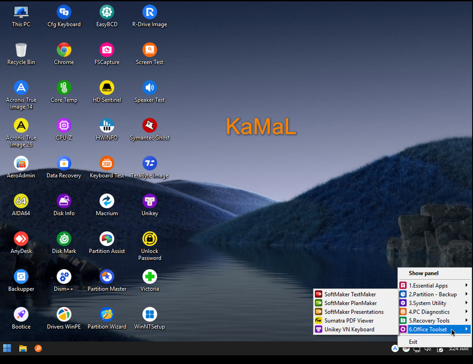This screenshot has height=364, width=473.
Task: Select the WinNTSetup shortcut
Action: (150, 319)
